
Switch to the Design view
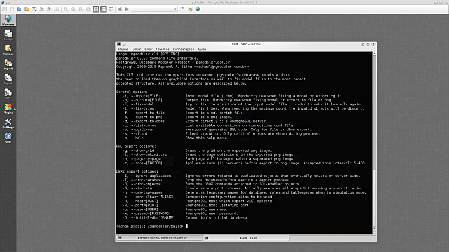[8, 35]
